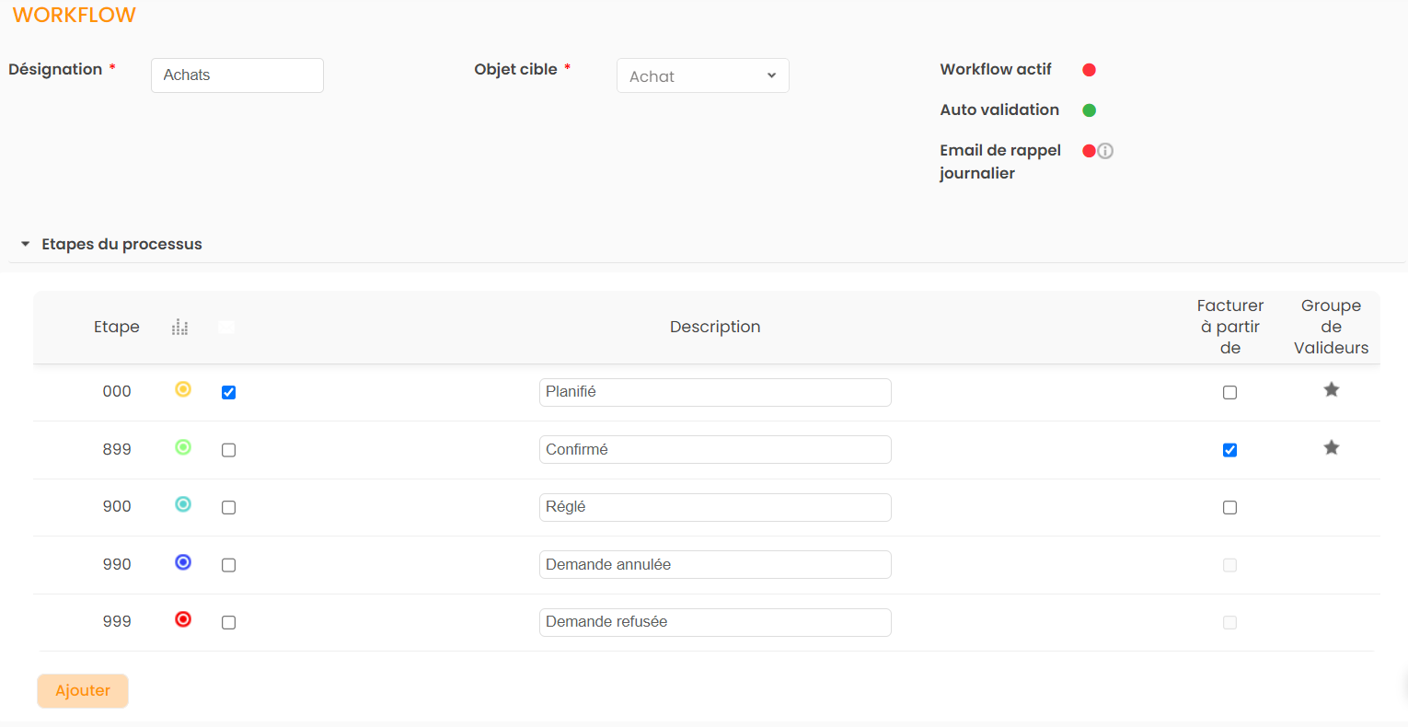Viewport: 1408px width, 727px height.
Task: Uncheck Facturer à partir de for Confirmé
Action: 1229,450
